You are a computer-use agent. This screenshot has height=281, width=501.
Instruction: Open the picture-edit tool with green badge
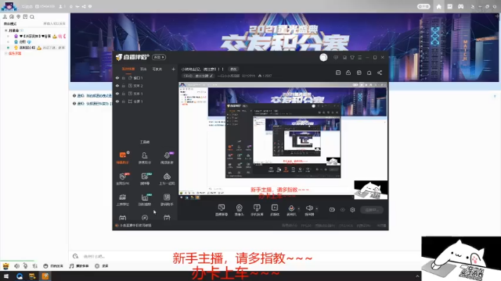[x=144, y=179]
